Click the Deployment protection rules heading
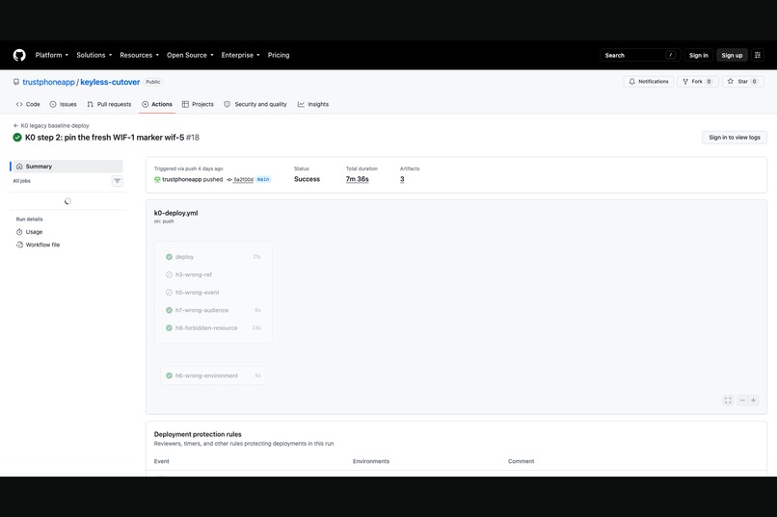This screenshot has height=517, width=777. (x=198, y=434)
